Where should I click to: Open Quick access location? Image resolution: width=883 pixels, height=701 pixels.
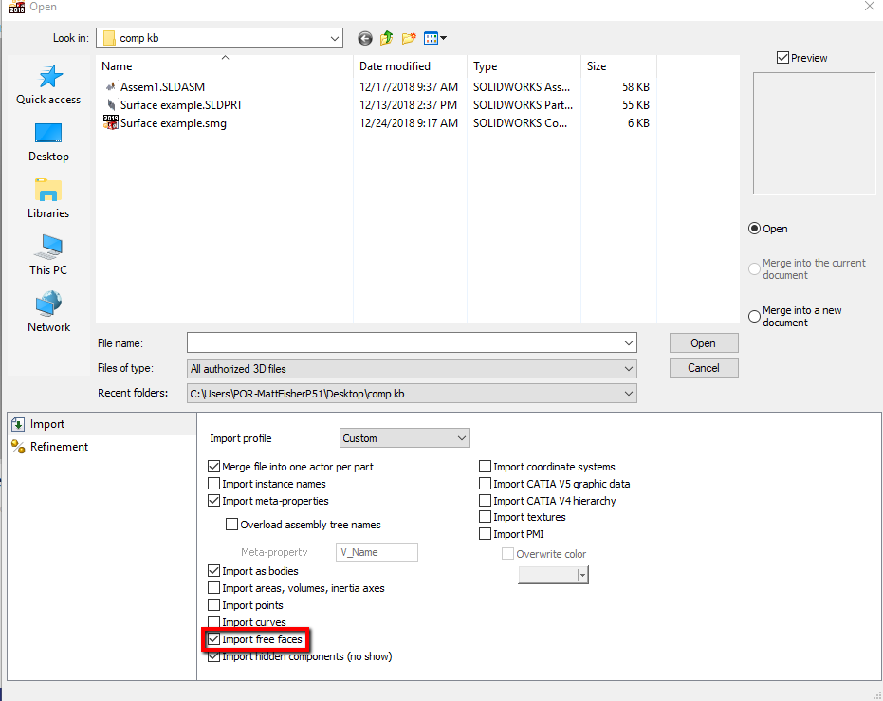click(x=48, y=85)
